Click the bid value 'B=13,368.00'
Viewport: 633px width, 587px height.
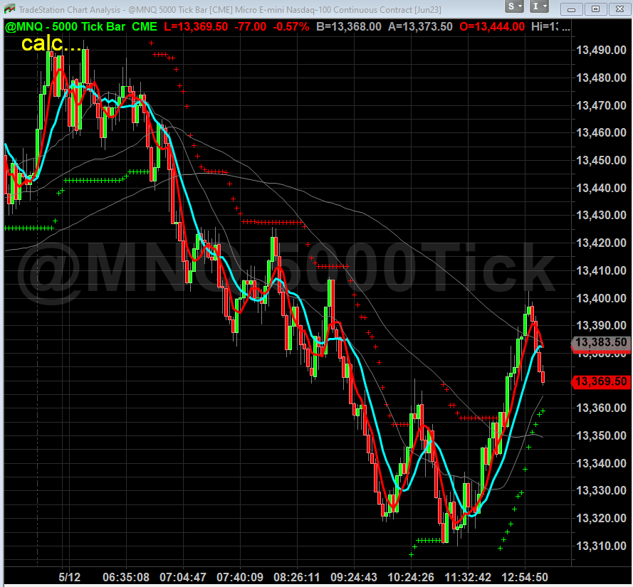[349, 26]
